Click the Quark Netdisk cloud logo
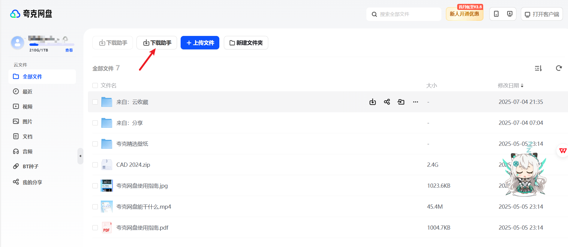 pyautogui.click(x=15, y=14)
